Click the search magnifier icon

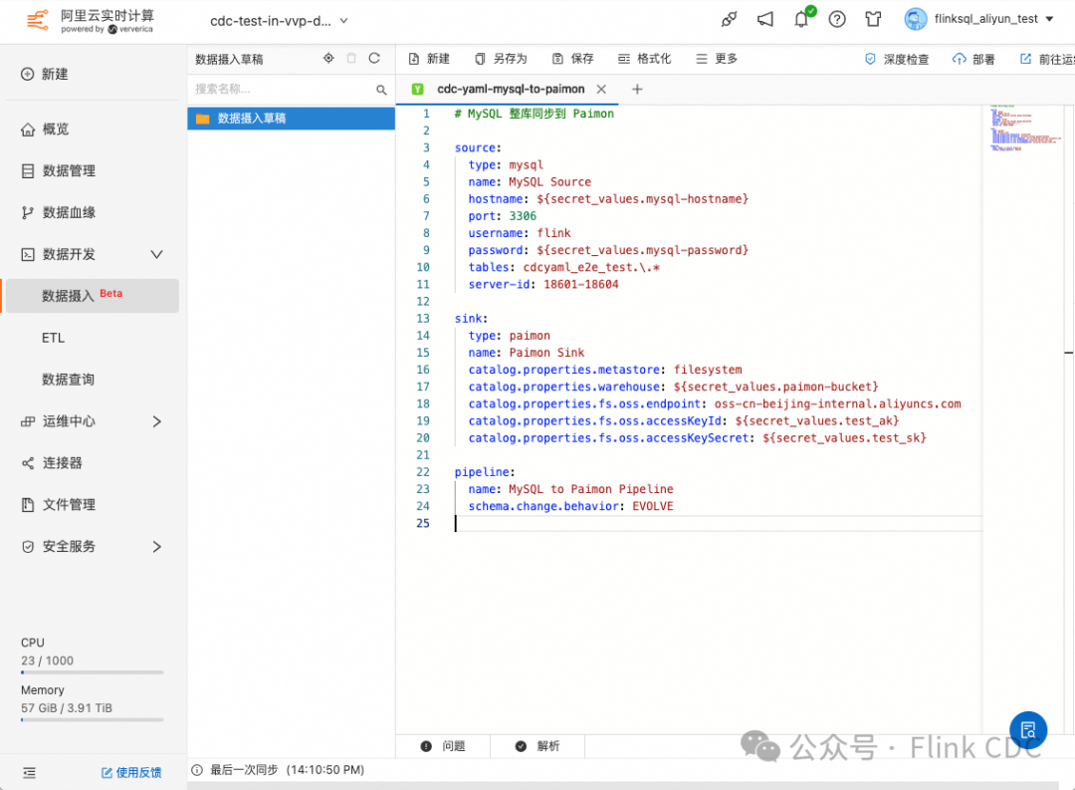click(x=381, y=90)
